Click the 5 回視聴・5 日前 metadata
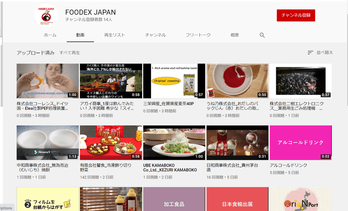This screenshot has height=211, width=348. [284, 173]
